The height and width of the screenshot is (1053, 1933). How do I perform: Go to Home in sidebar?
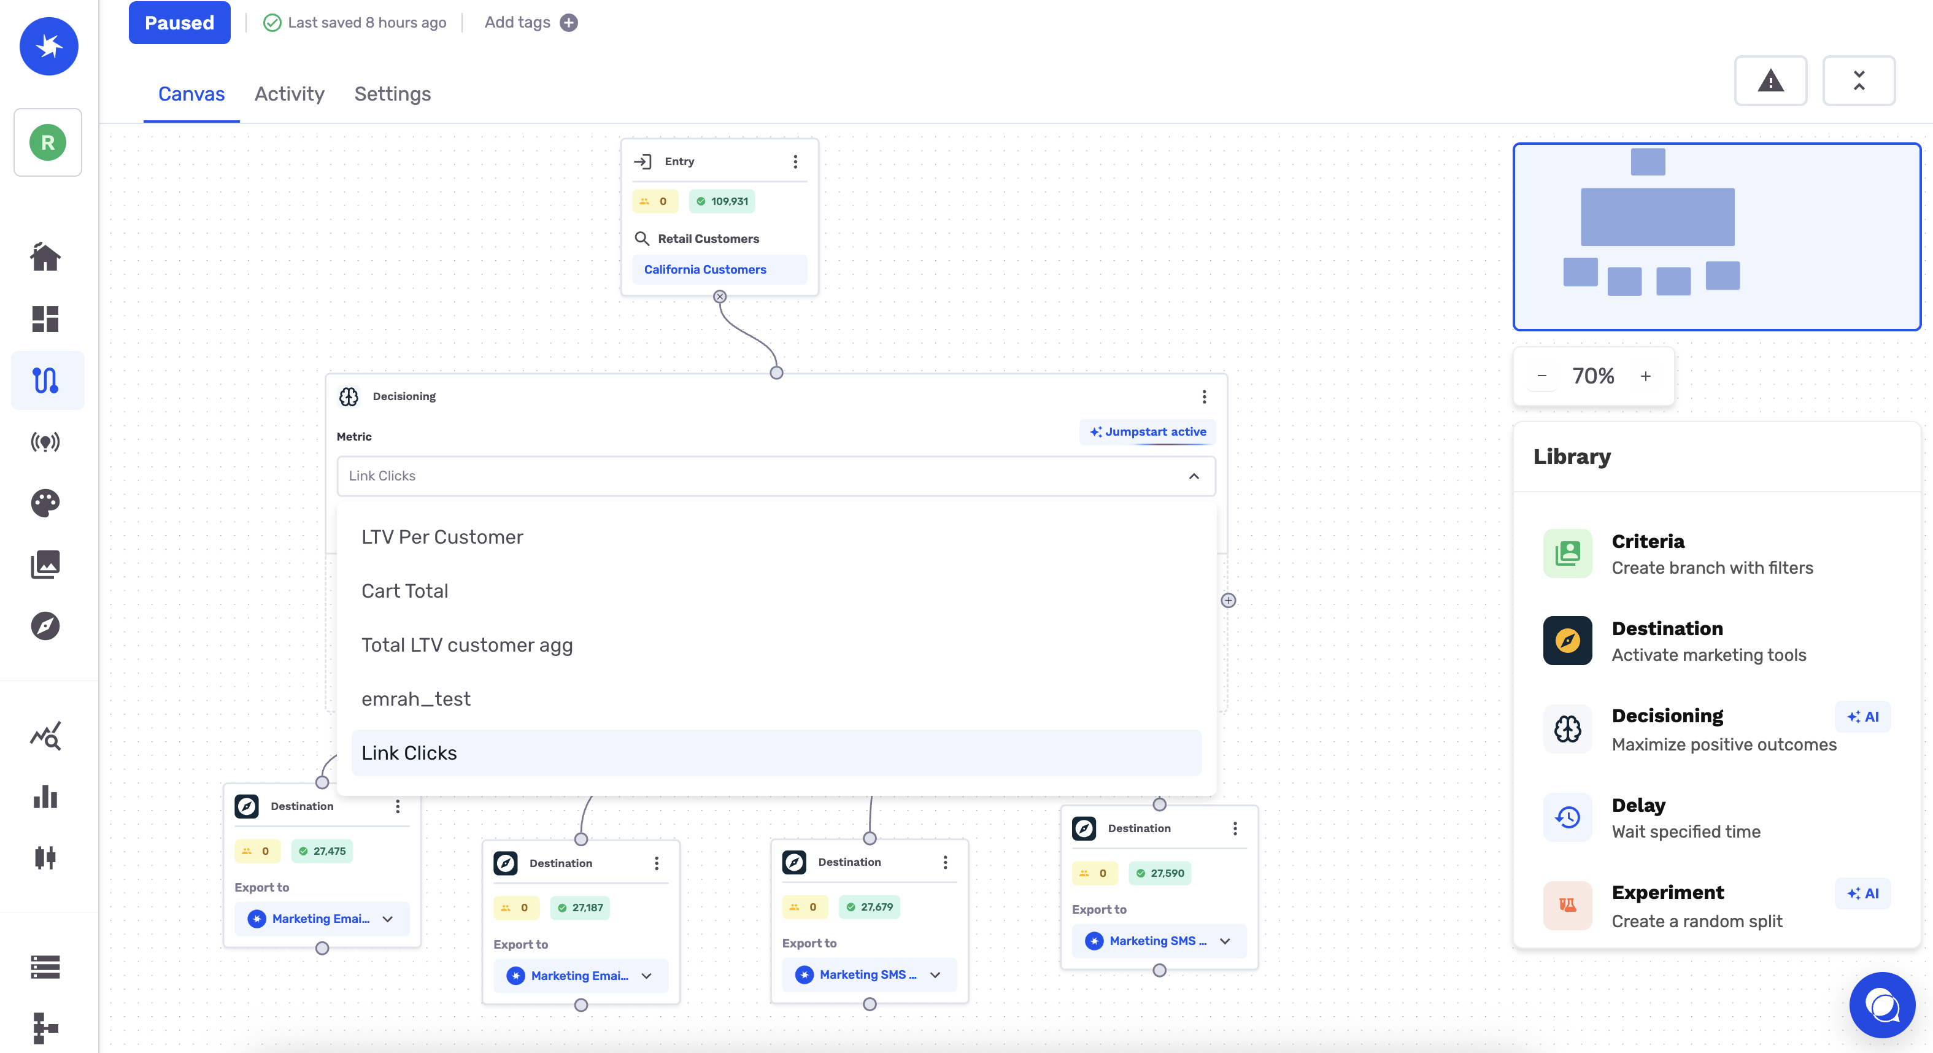pyautogui.click(x=45, y=256)
